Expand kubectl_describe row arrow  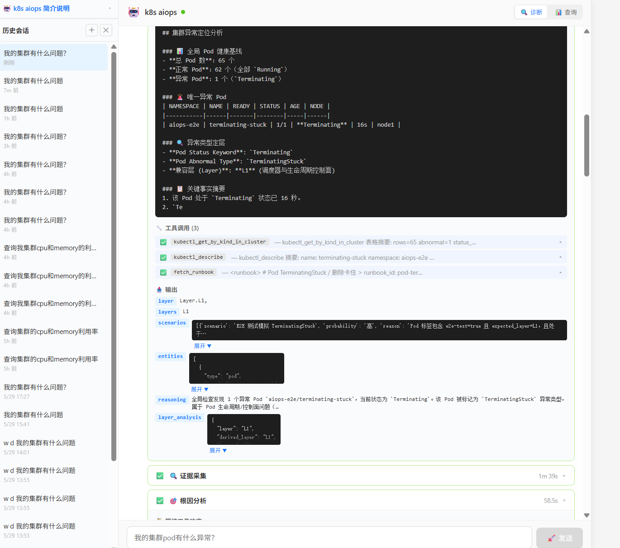tap(561, 257)
